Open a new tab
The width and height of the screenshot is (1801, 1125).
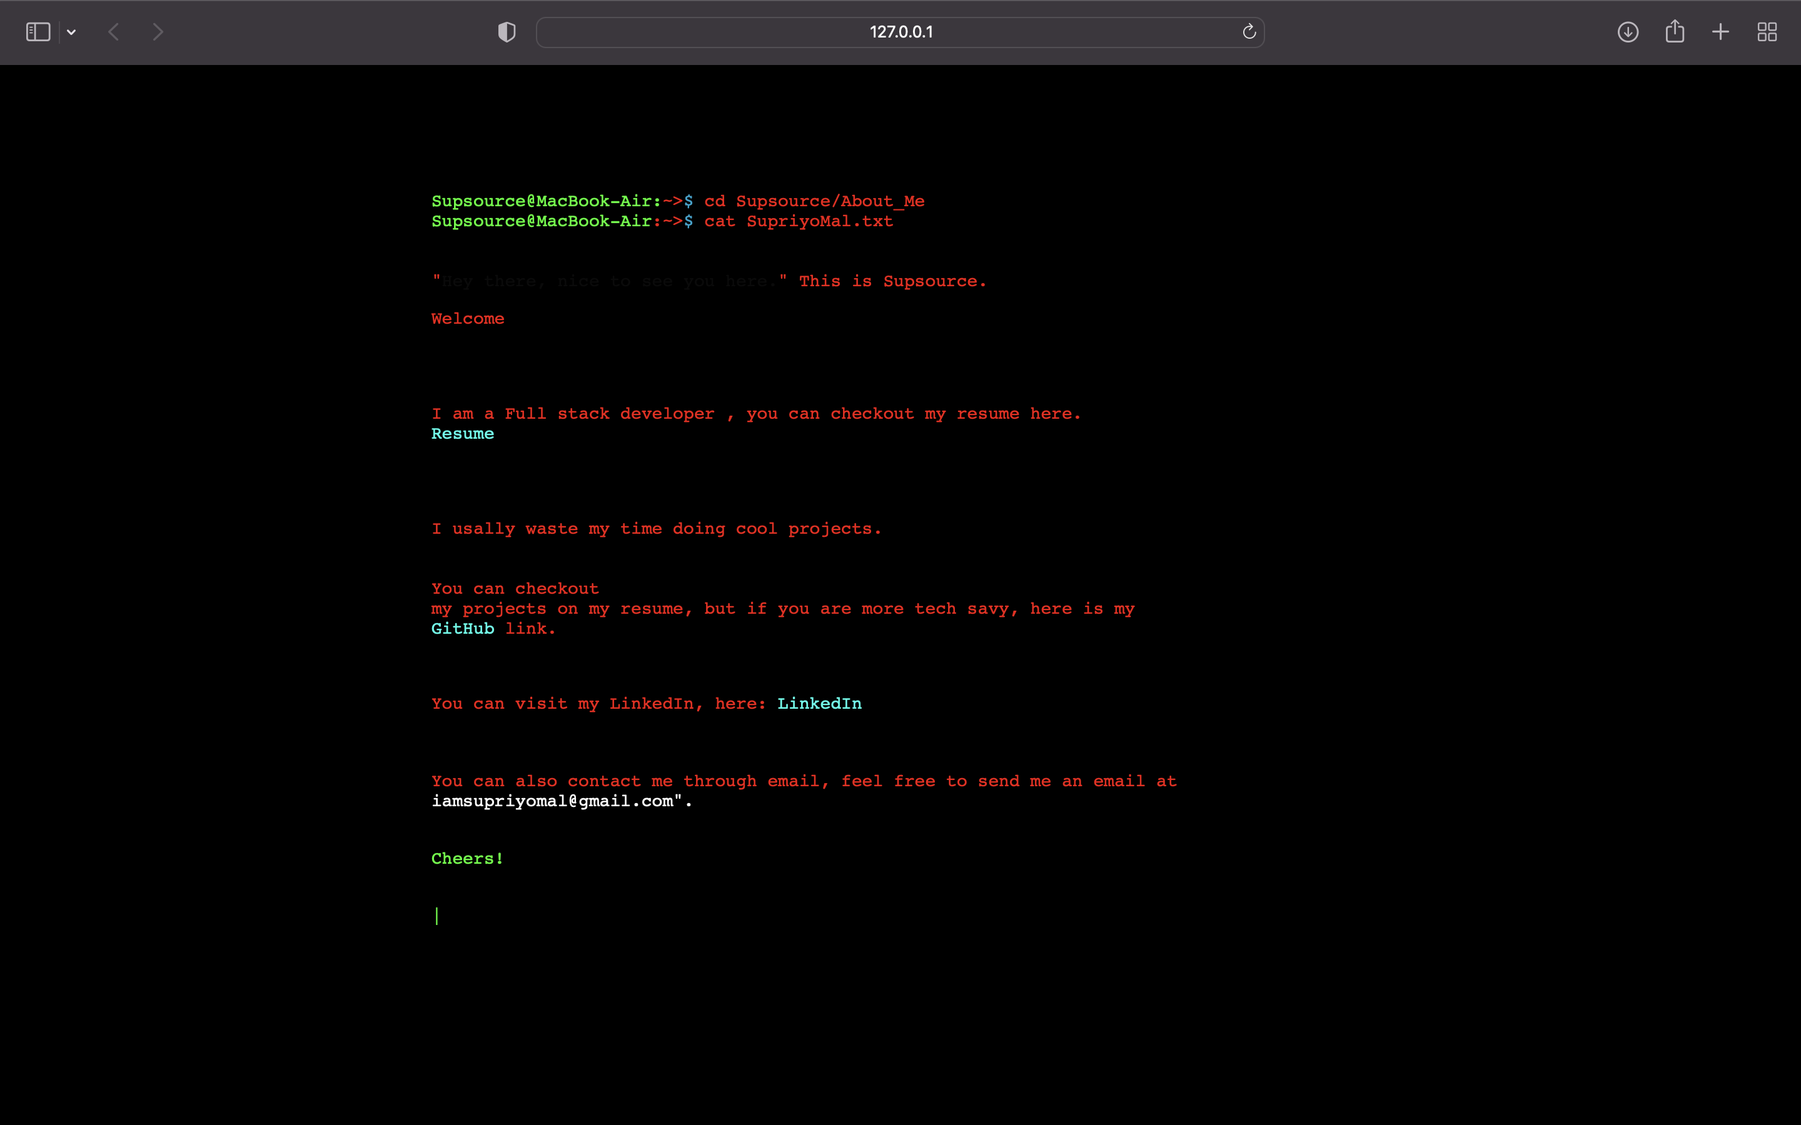1720,32
